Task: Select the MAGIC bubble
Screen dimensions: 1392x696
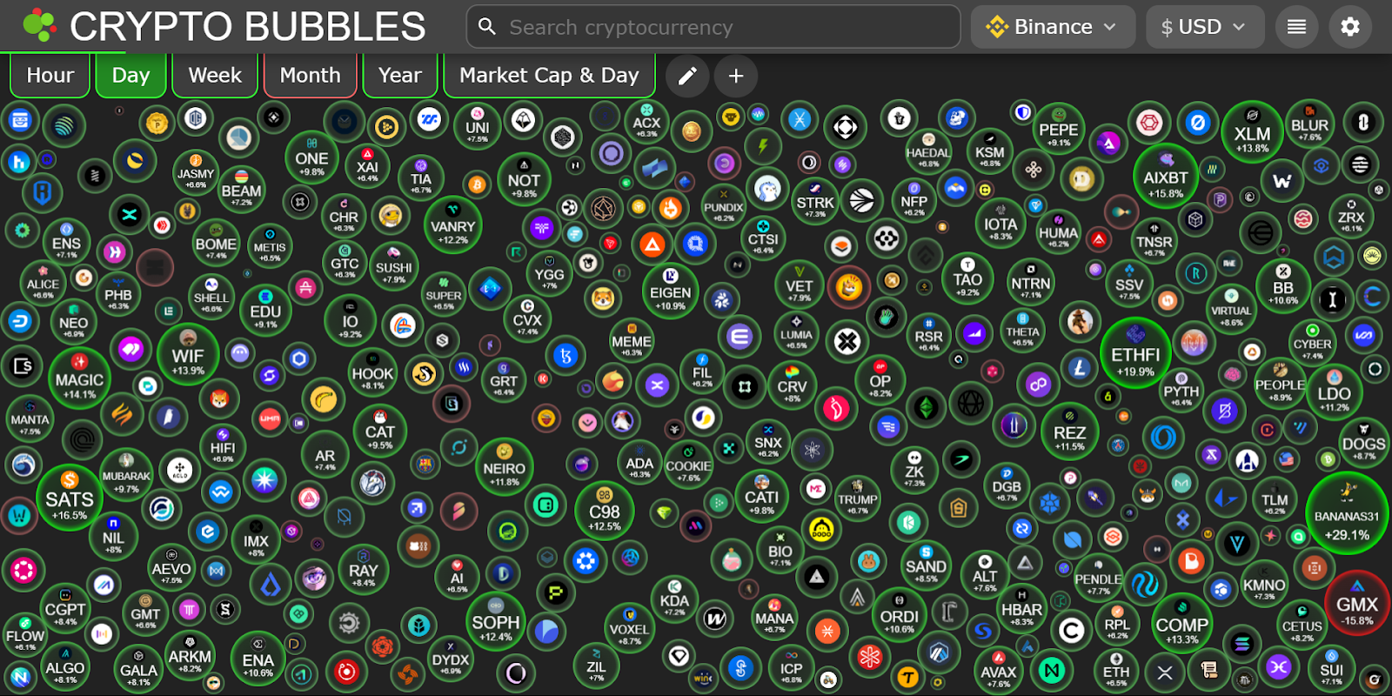Action: click(x=79, y=379)
